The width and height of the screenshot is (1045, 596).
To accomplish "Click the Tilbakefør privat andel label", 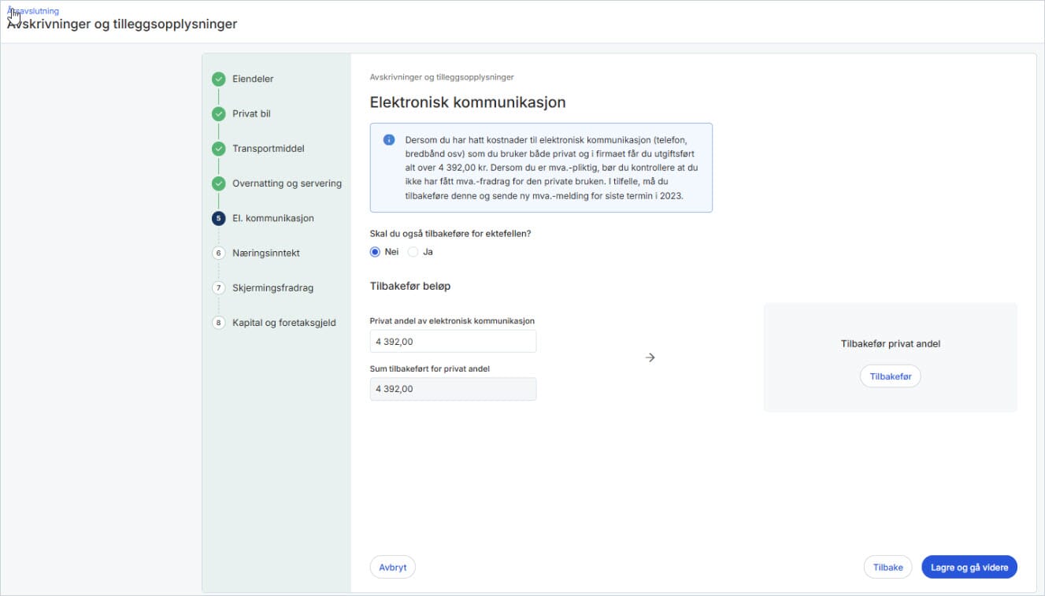I will tap(890, 343).
